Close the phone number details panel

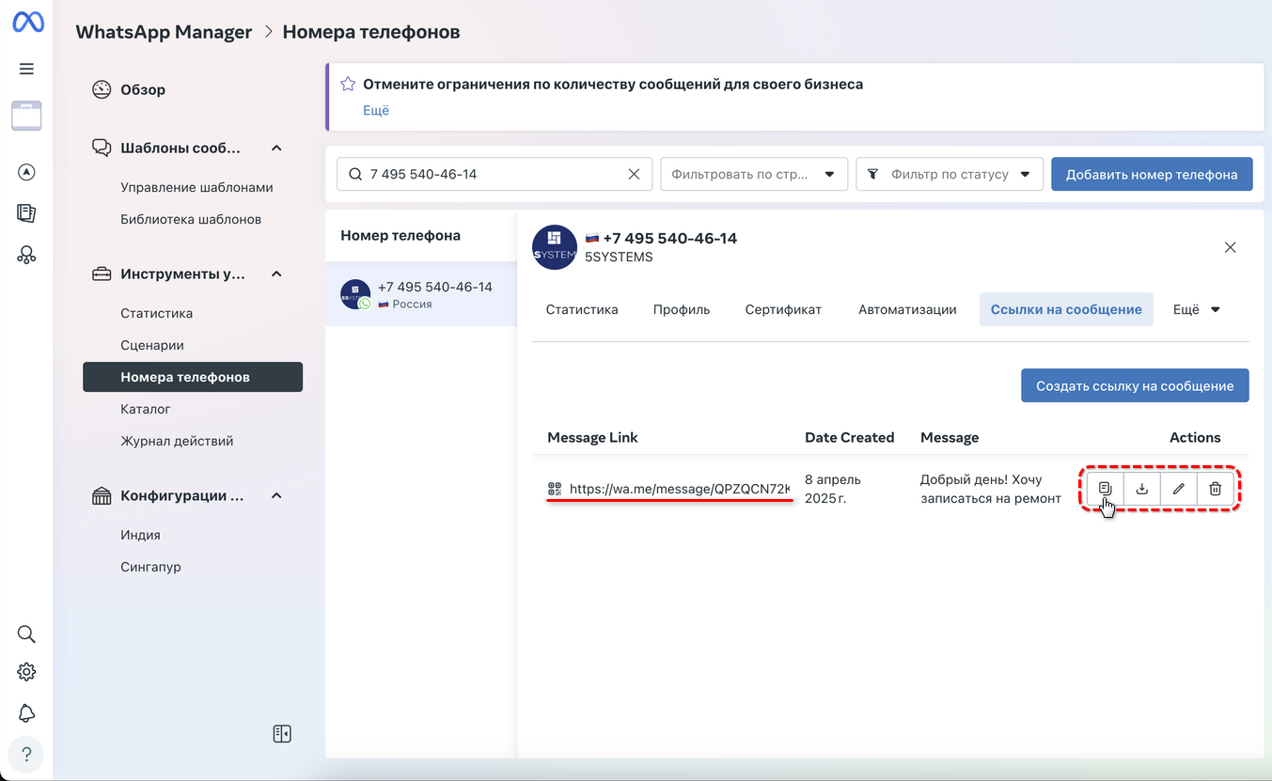[x=1230, y=247]
